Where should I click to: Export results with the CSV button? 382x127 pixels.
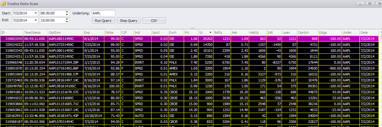coord(154,21)
